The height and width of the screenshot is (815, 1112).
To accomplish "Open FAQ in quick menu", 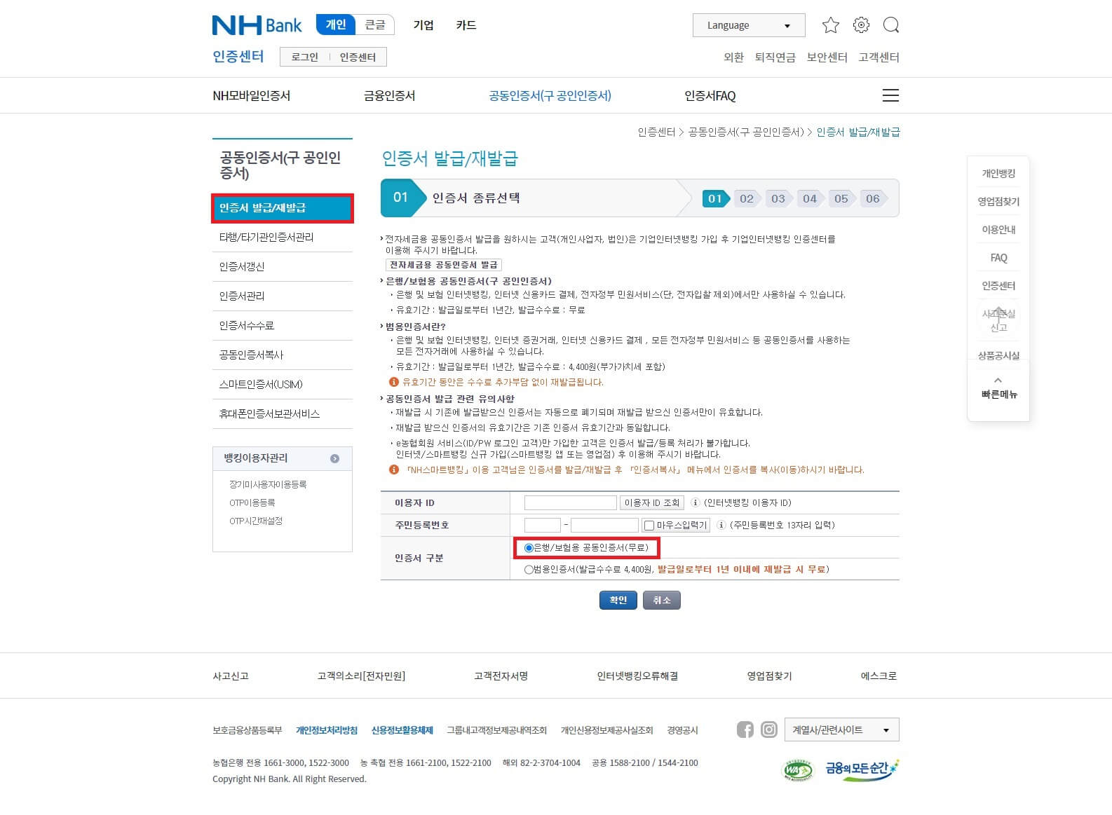I will pyautogui.click(x=998, y=258).
